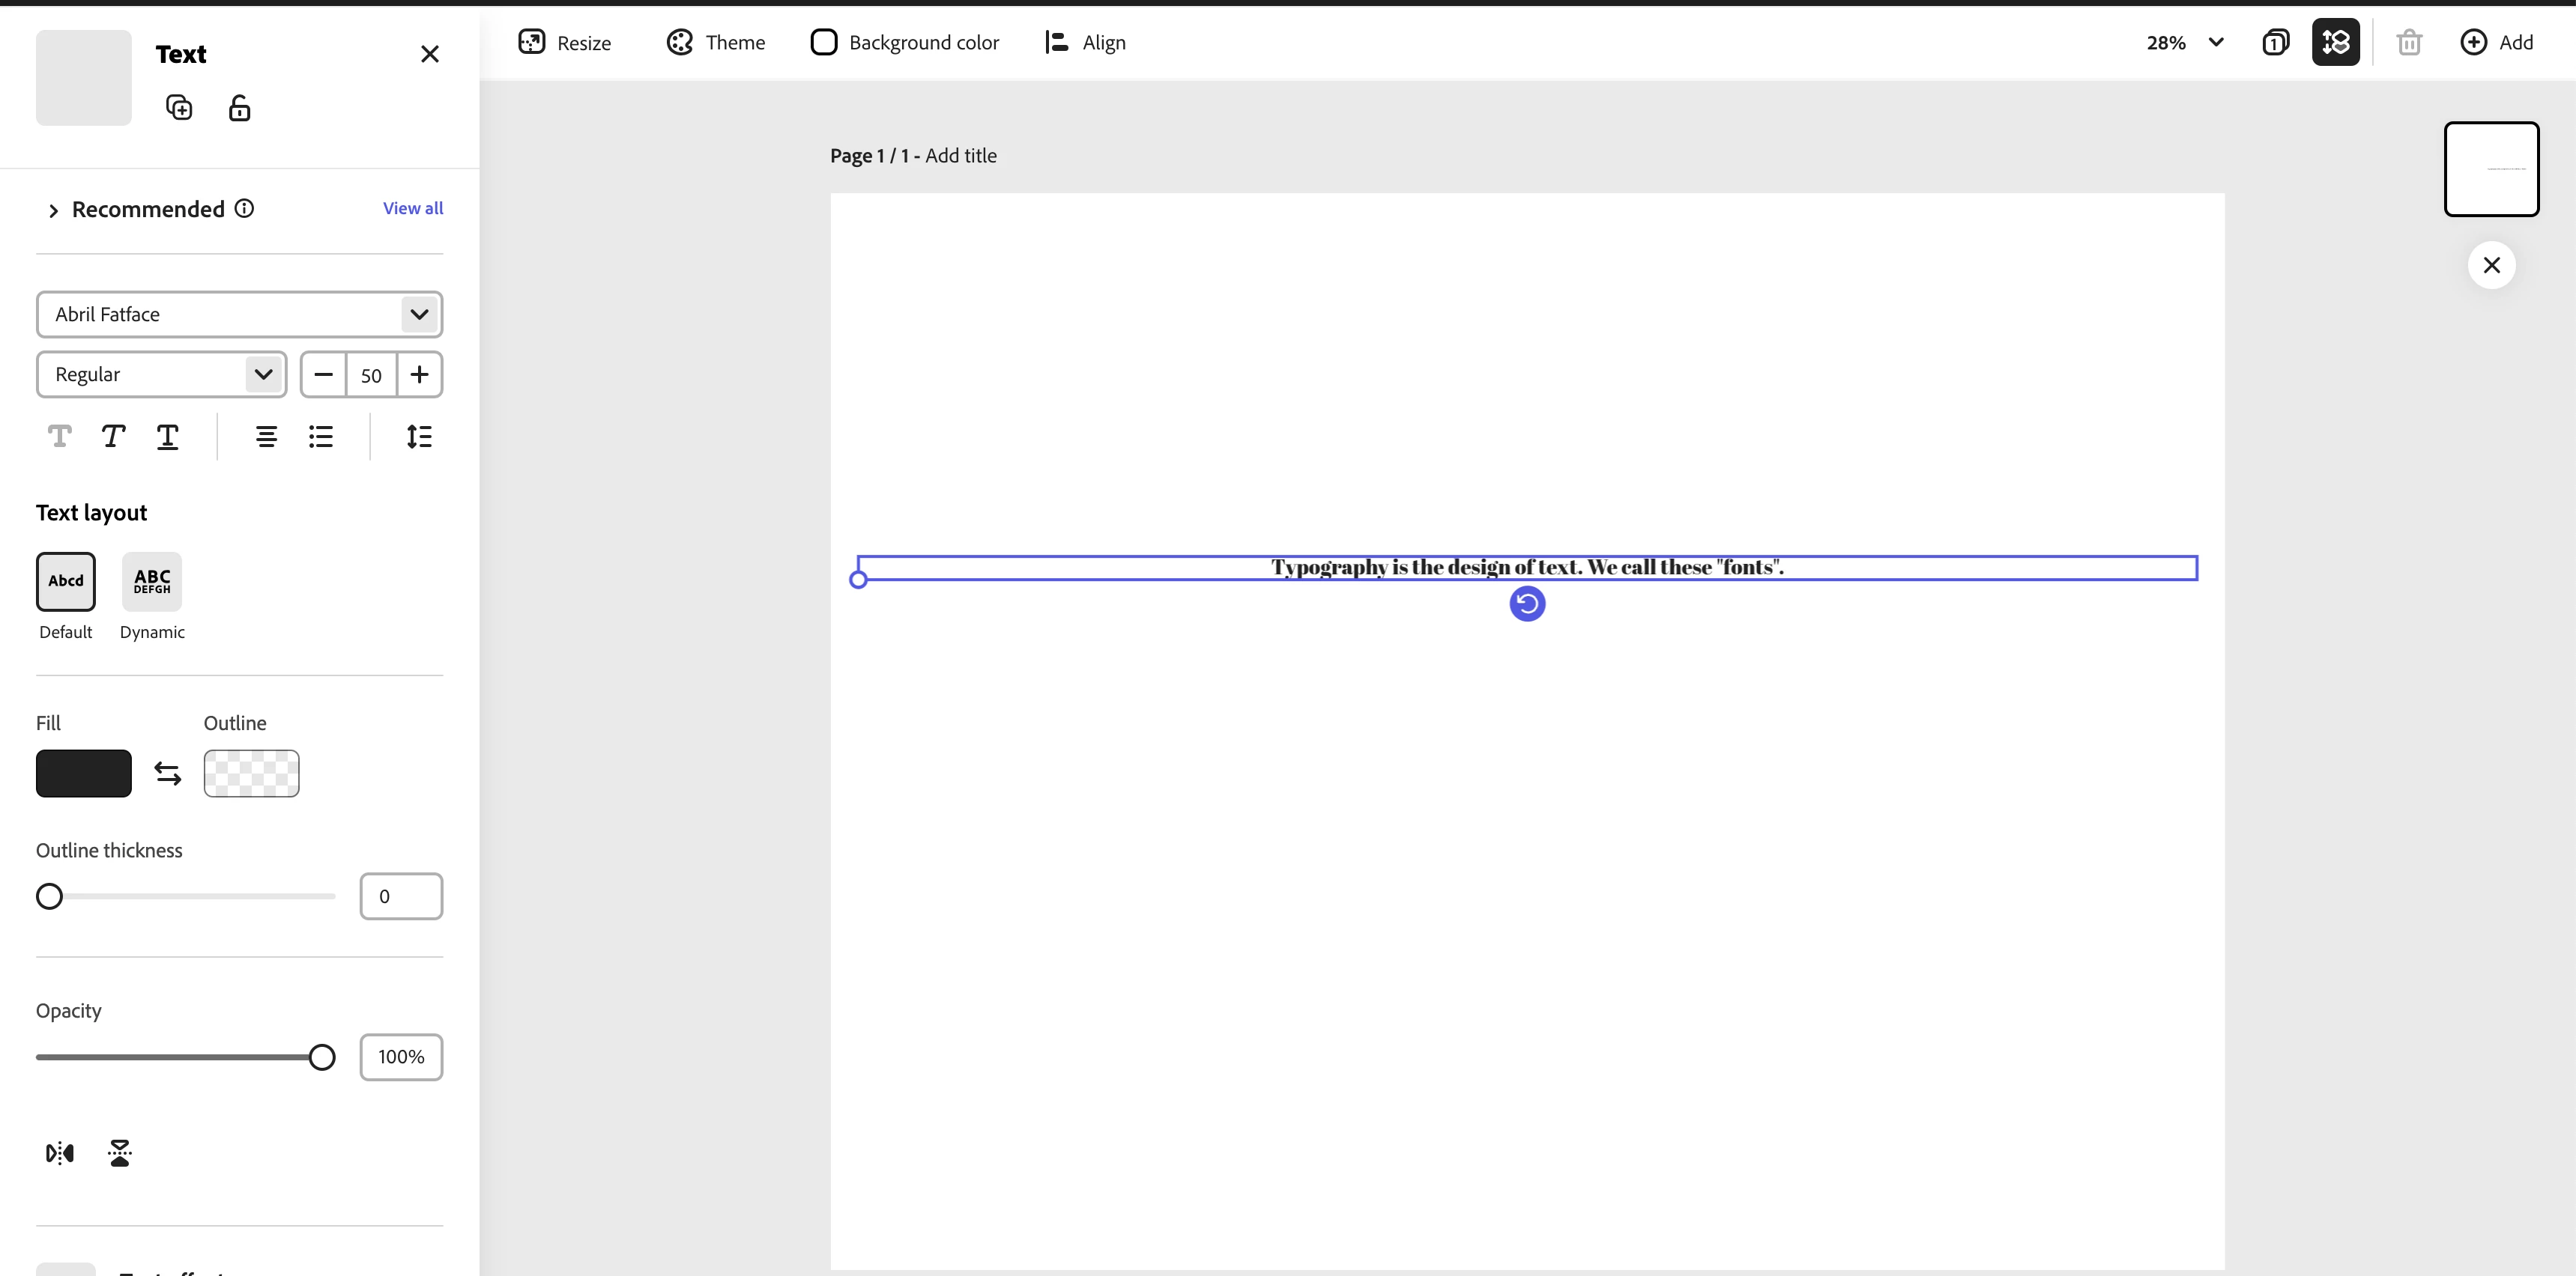This screenshot has width=2576, height=1276.
Task: Open the Abril Fatface font dropdown
Action: click(x=239, y=315)
